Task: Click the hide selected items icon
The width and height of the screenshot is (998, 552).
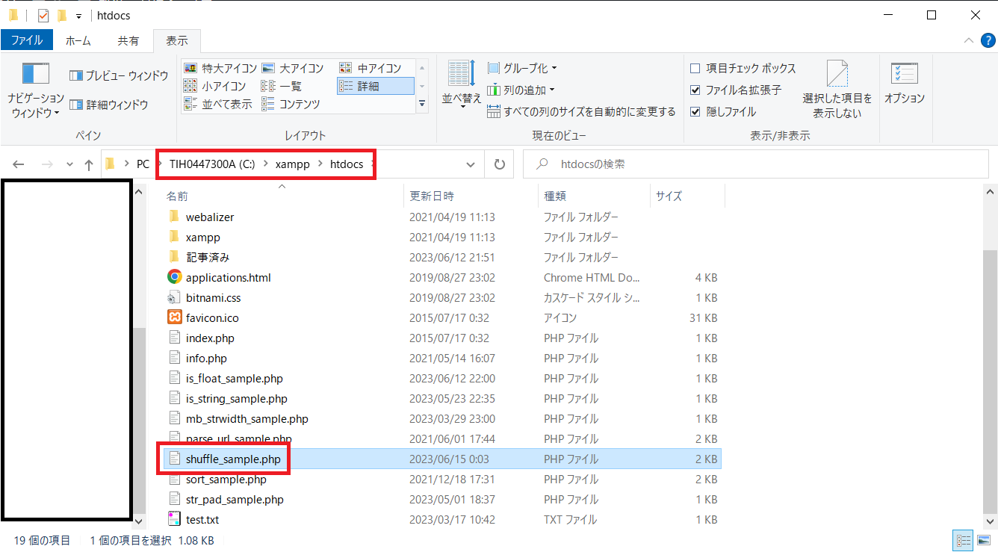Action: [837, 75]
